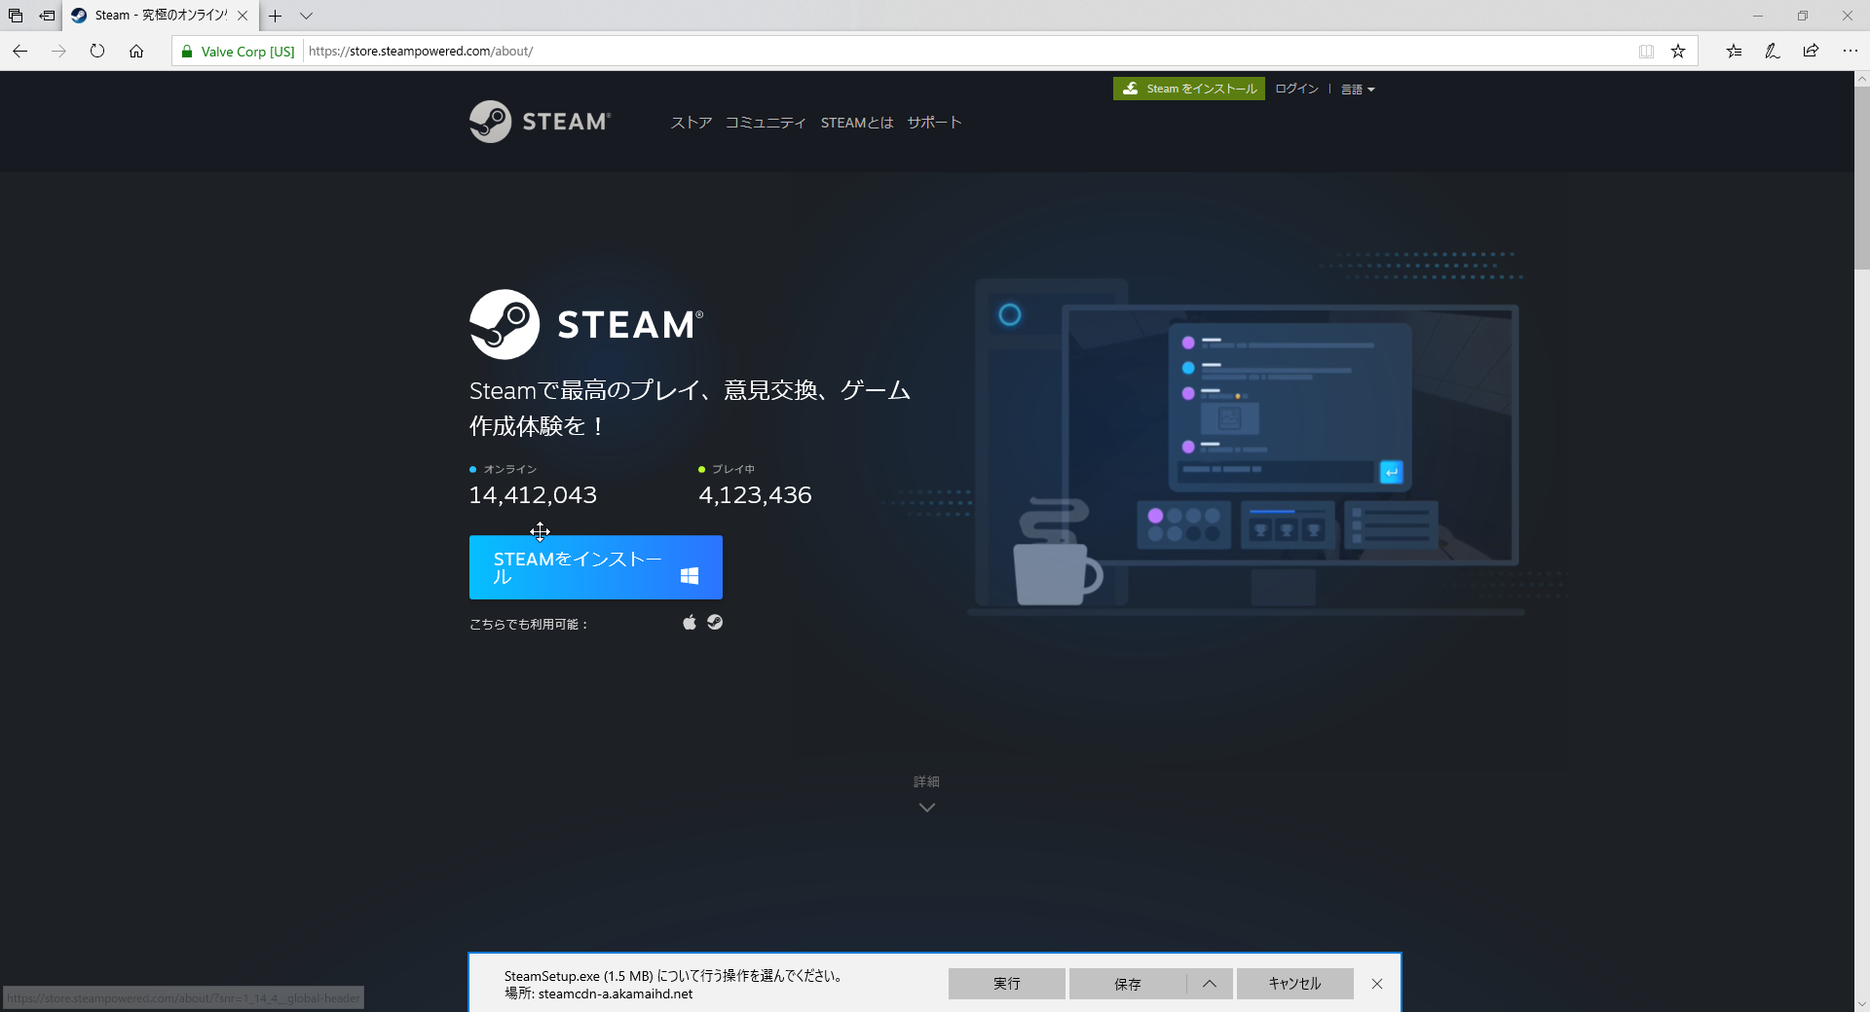
Task: Open the Favorites hub icon
Action: [1734, 52]
